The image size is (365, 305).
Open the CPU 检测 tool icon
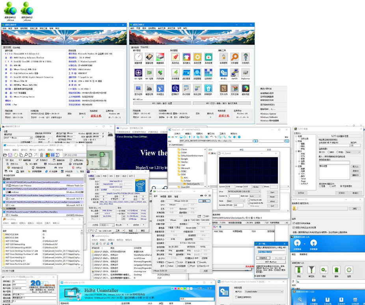tap(138, 73)
